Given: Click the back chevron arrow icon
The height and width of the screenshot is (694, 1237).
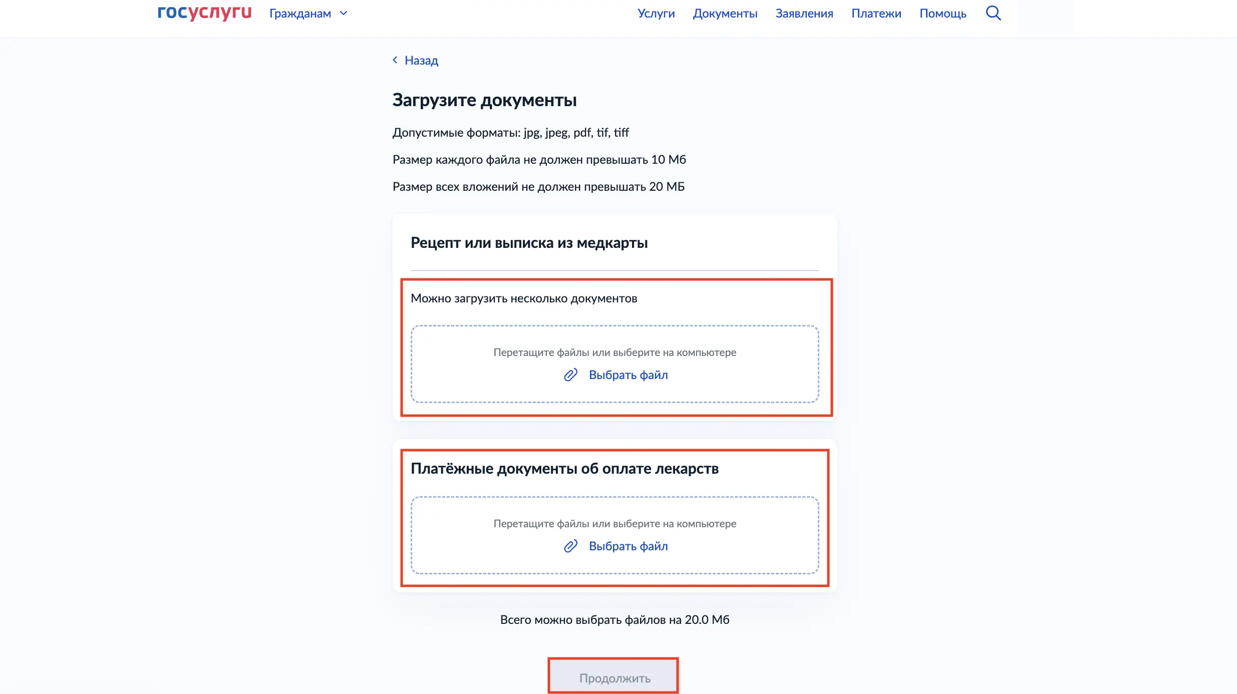Looking at the screenshot, I should coord(395,60).
